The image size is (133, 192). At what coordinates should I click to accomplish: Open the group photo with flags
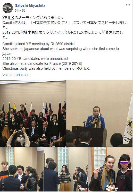(33, 113)
